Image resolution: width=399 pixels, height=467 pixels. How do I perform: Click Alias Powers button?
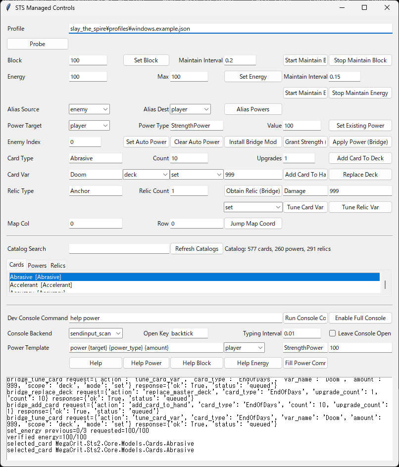[253, 109]
